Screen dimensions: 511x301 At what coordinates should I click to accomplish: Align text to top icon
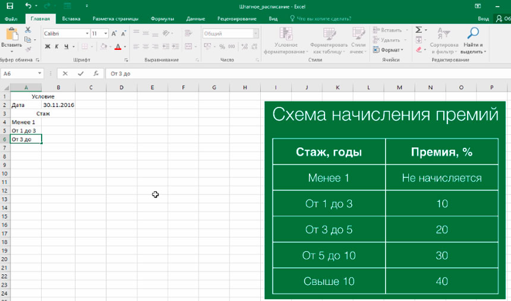(x=136, y=33)
